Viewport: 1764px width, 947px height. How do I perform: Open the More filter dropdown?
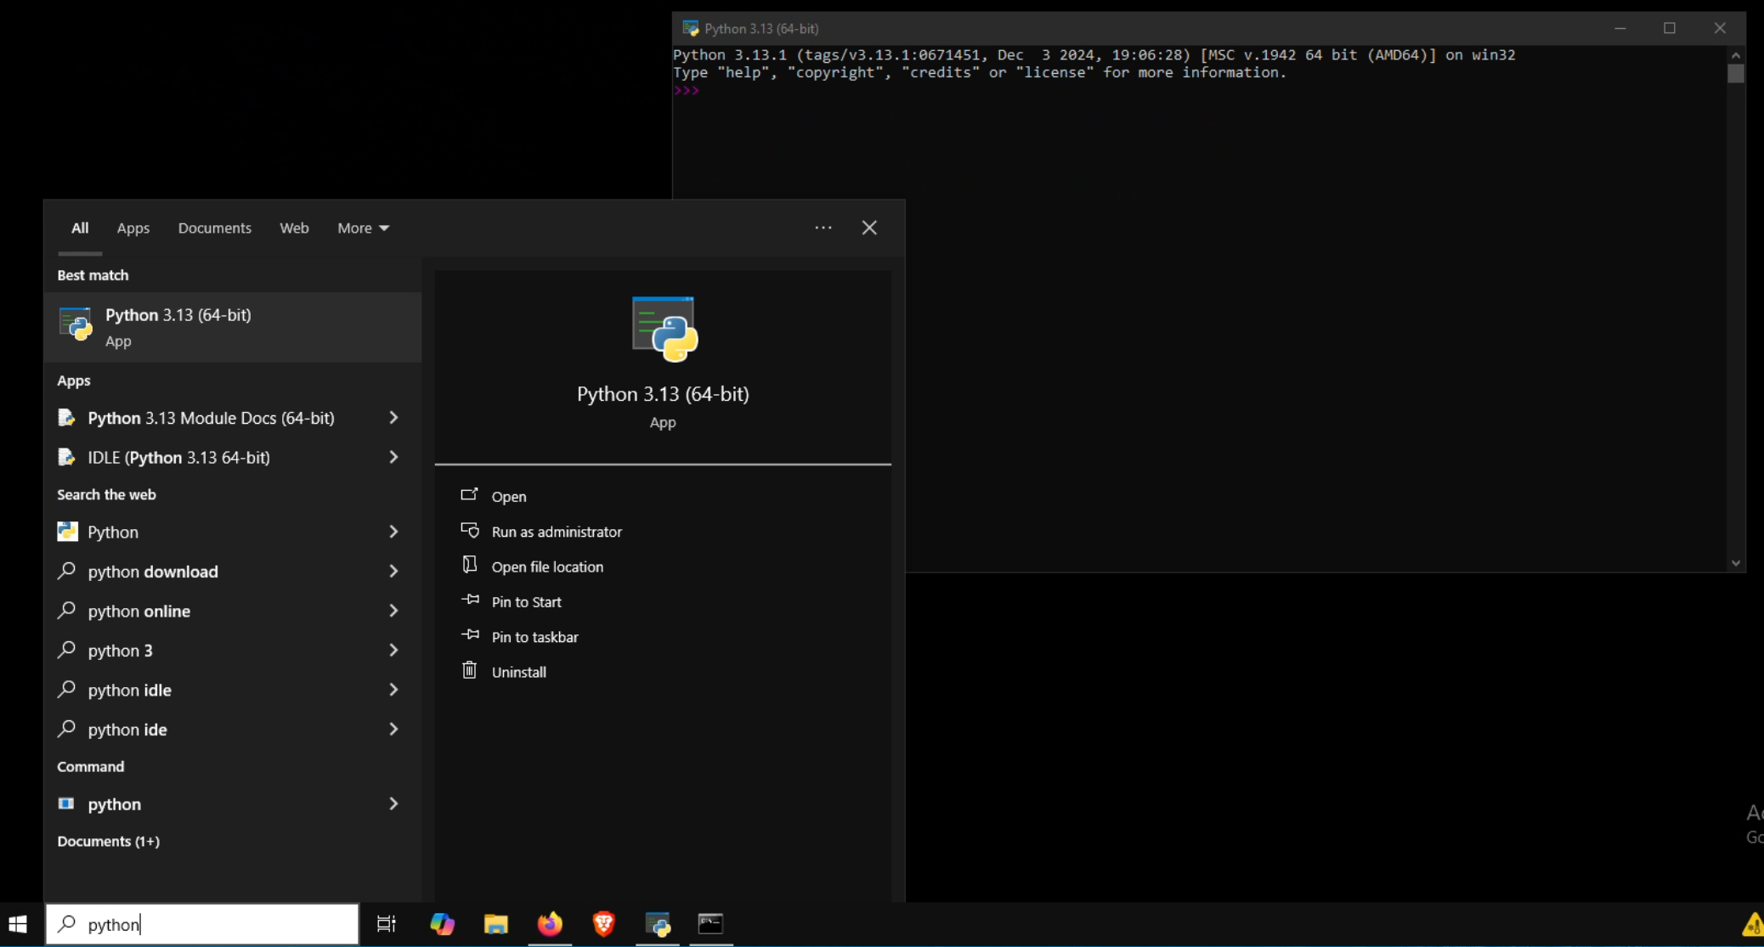tap(363, 228)
